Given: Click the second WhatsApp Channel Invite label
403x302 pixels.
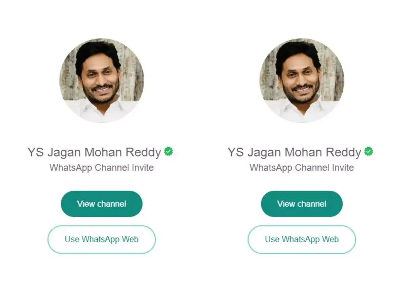Looking at the screenshot, I should pos(302,168).
